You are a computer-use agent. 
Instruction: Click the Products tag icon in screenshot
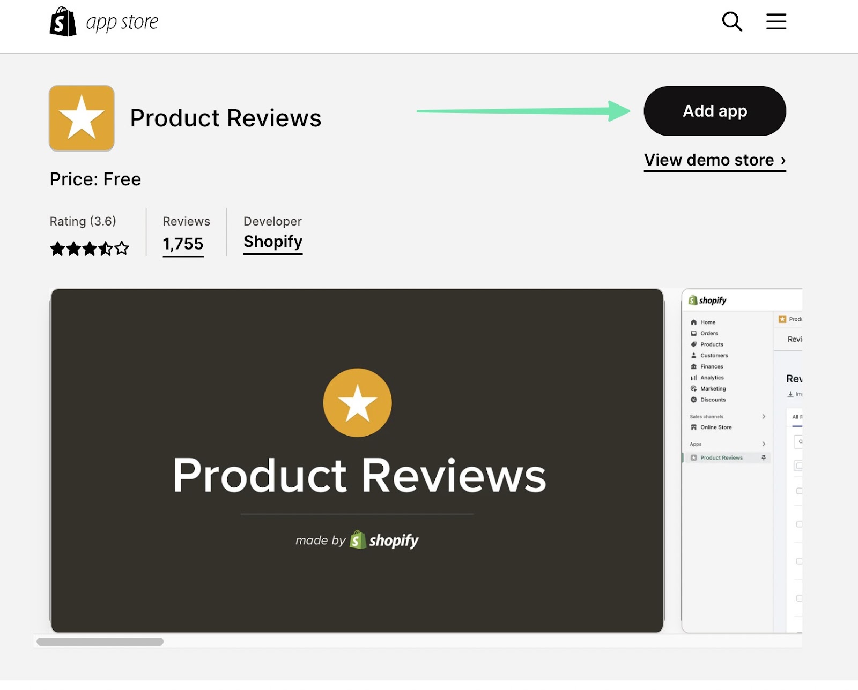point(693,344)
